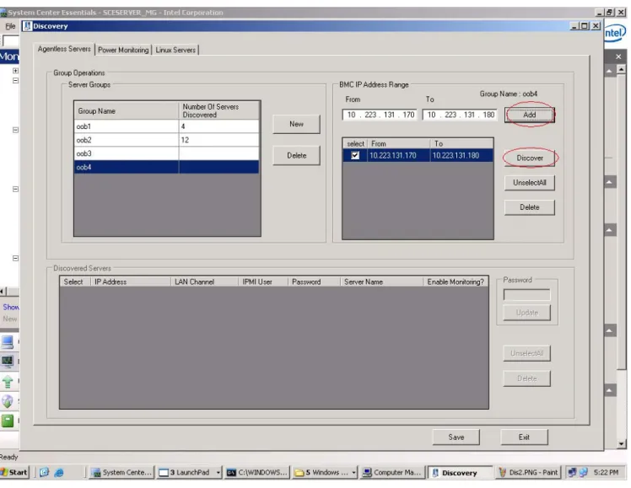Click the light blue network tray icon
The height and width of the screenshot is (488, 631).
[x=583, y=473]
